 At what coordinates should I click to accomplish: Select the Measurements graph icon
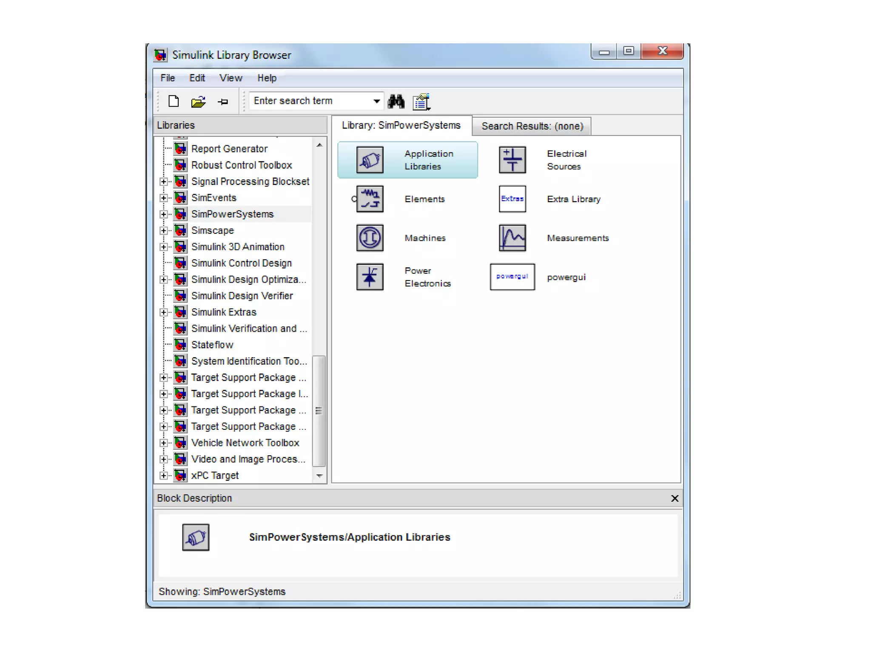tap(512, 238)
